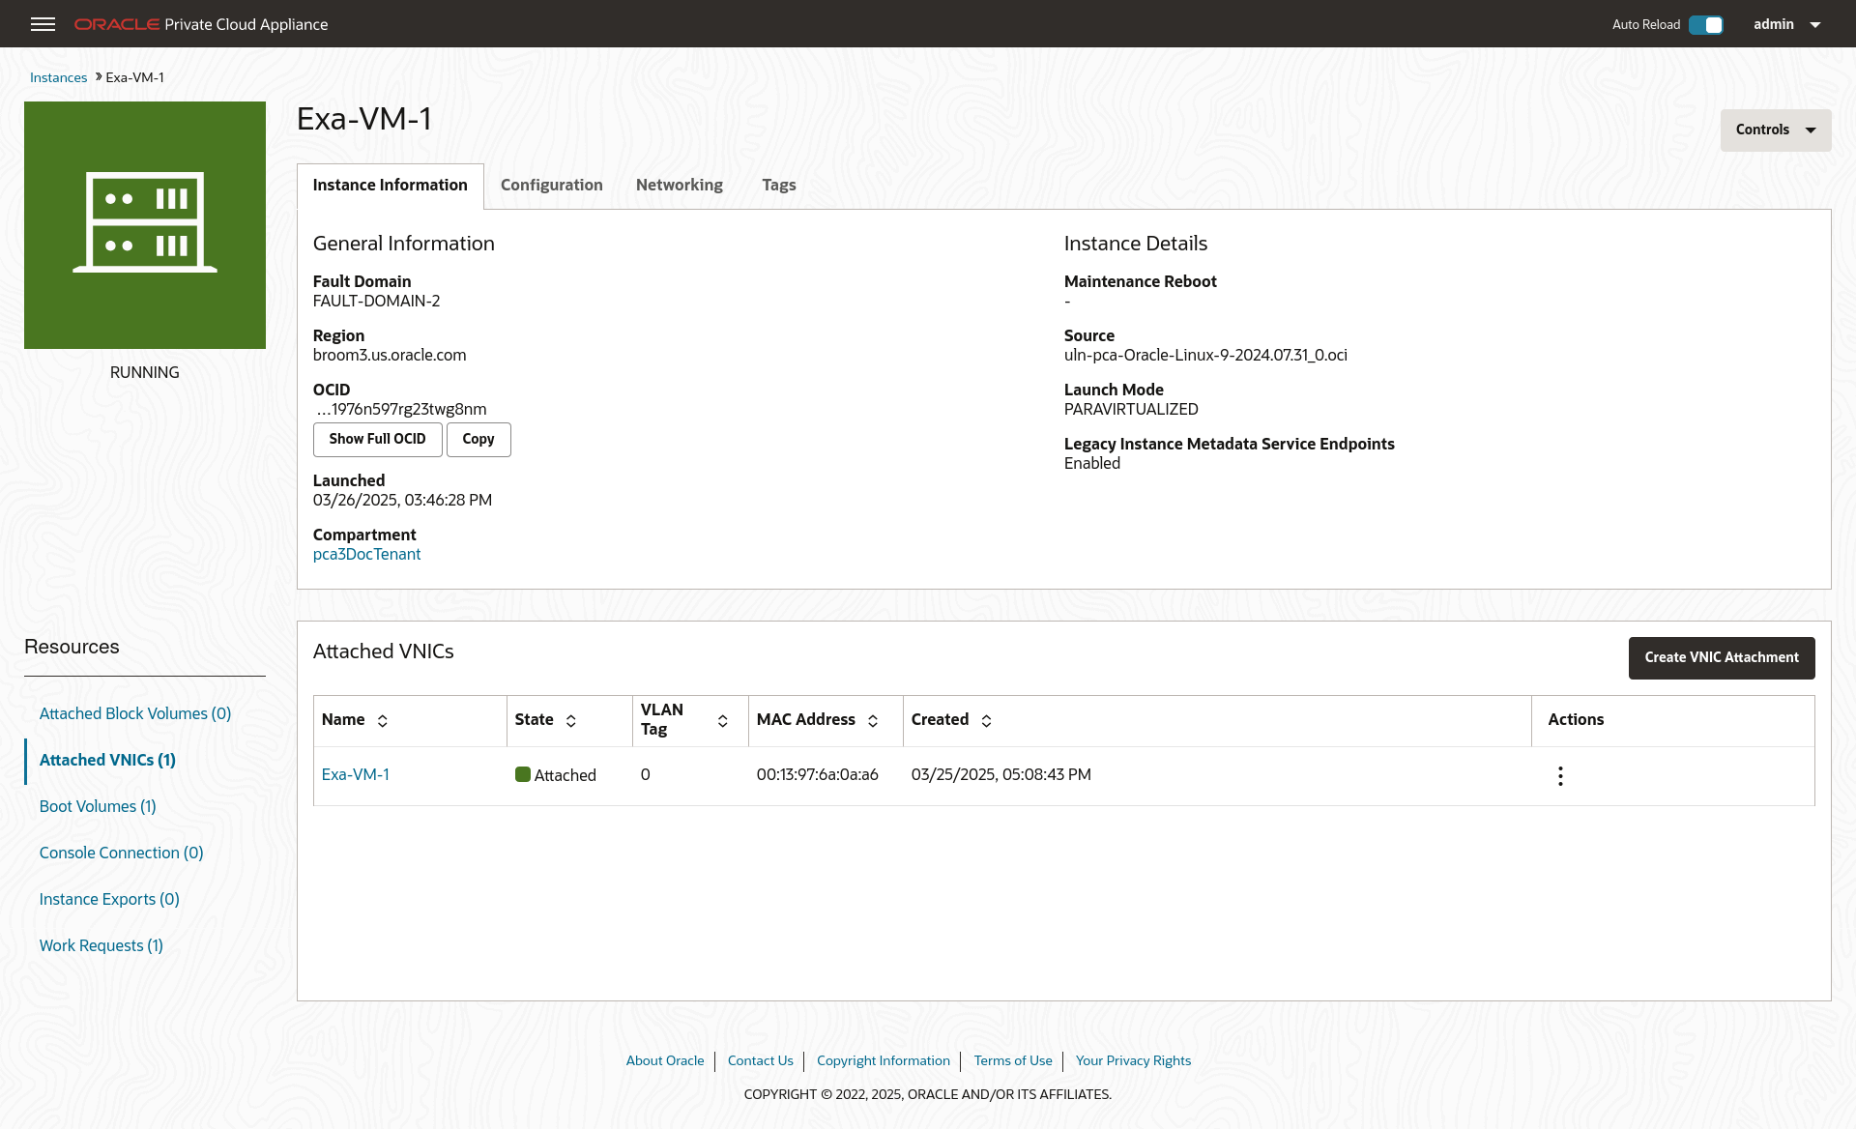Sort by VLAN Tag column arrows

click(x=722, y=721)
